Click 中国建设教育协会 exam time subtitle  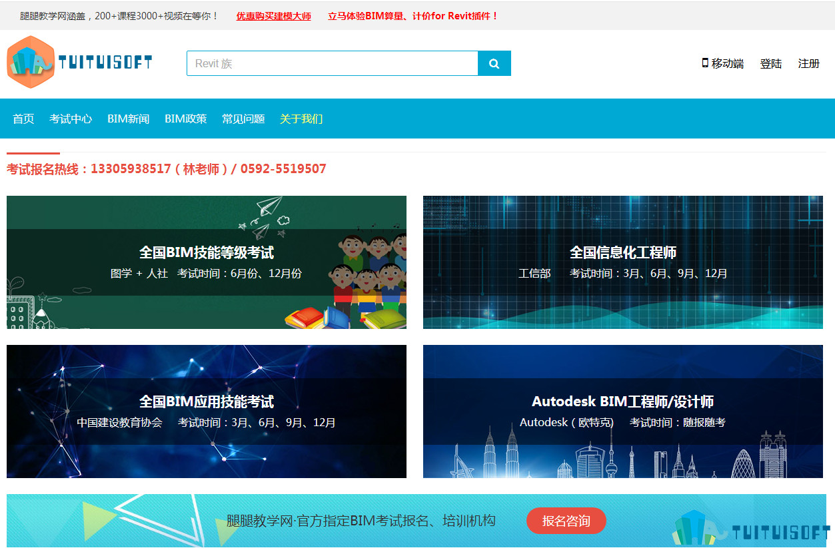[207, 423]
